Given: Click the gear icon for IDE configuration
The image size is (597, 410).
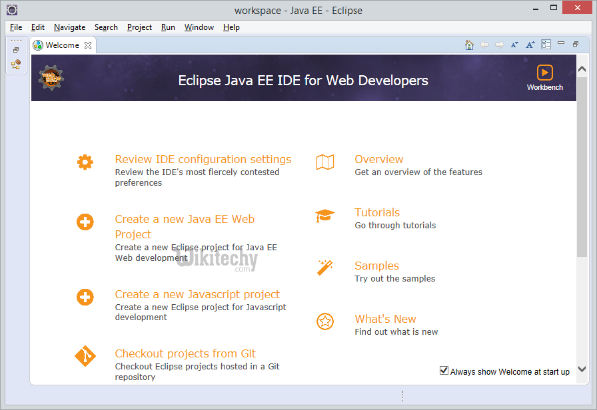Looking at the screenshot, I should (x=85, y=162).
